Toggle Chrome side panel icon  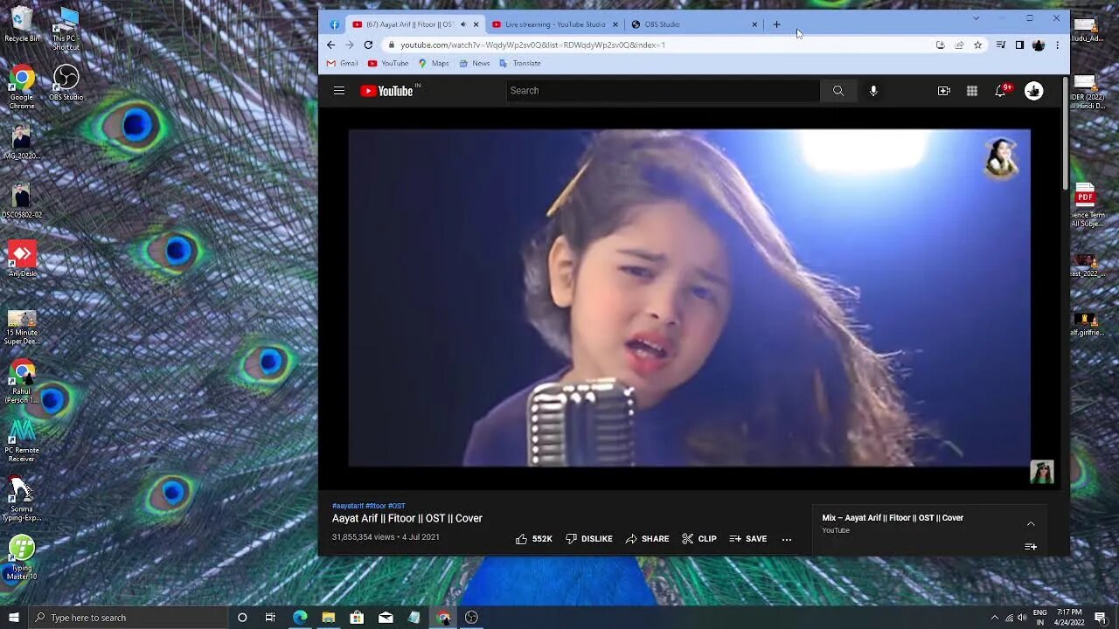pos(1019,45)
